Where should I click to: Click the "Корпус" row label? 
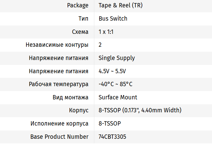(79, 110)
